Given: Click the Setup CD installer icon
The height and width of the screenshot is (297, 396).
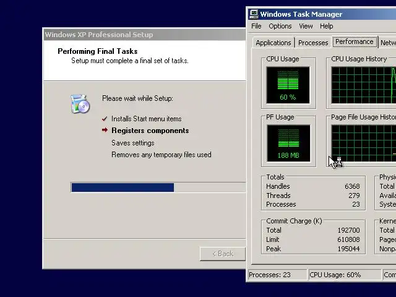Looking at the screenshot, I should (x=80, y=103).
